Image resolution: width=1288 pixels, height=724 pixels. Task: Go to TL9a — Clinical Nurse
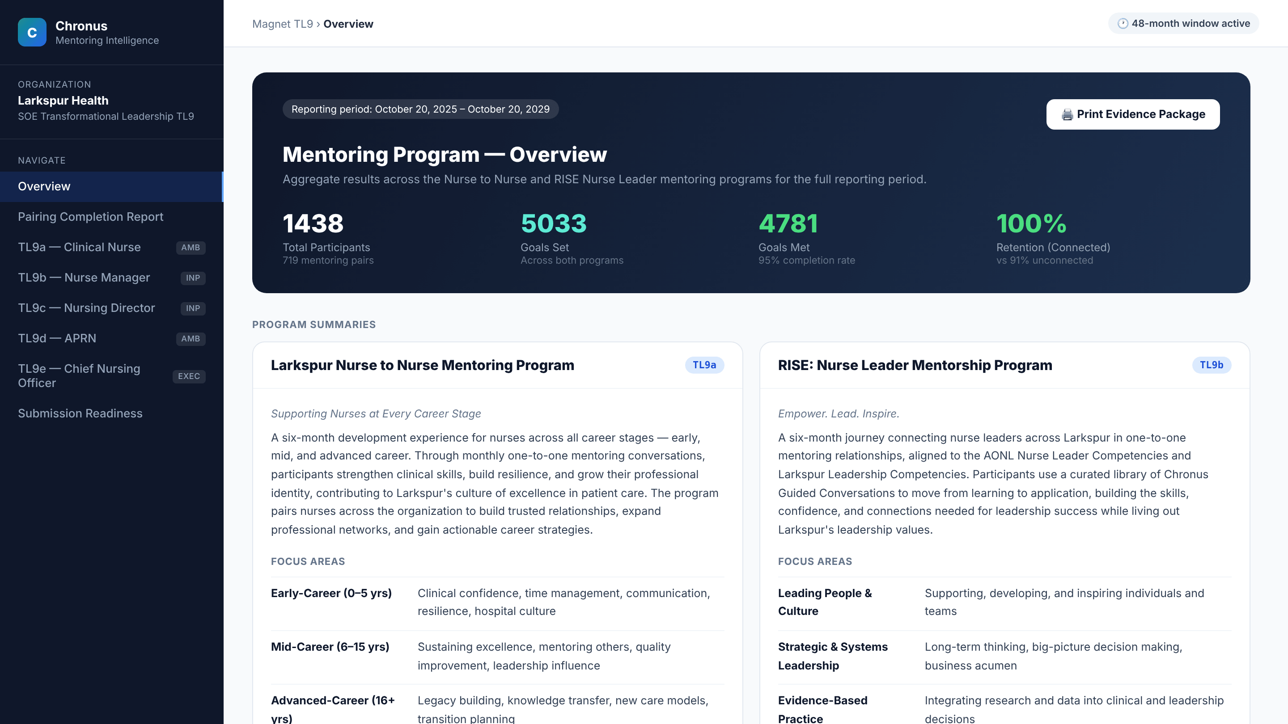(111, 247)
